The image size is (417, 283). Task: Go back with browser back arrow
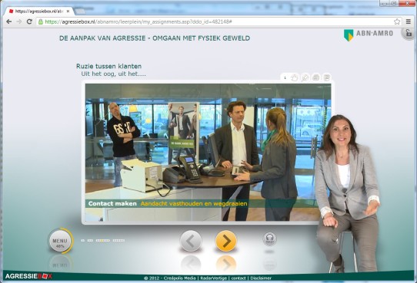(8, 21)
